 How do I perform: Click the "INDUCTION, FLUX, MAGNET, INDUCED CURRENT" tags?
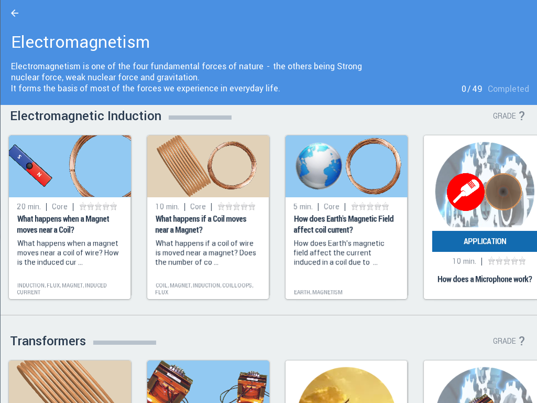62,289
